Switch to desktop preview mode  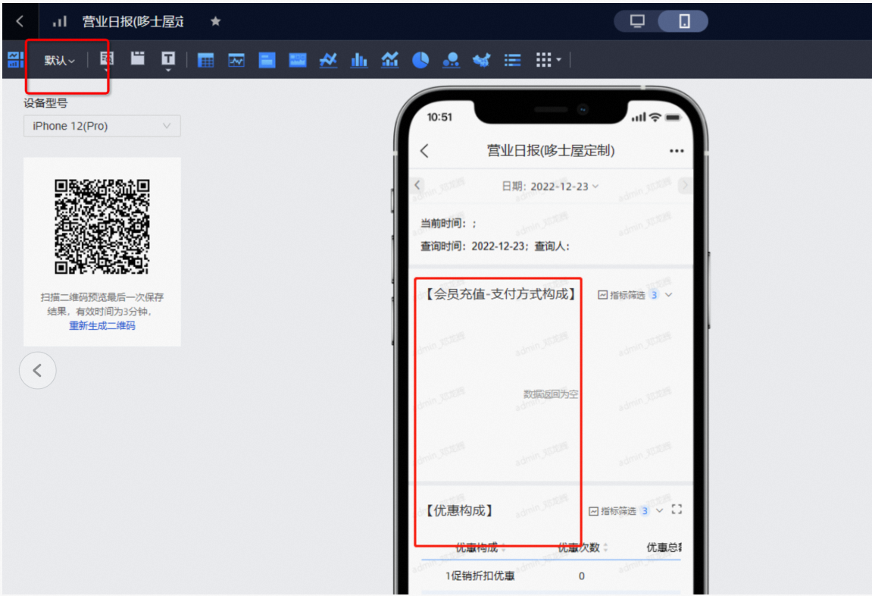coord(637,21)
